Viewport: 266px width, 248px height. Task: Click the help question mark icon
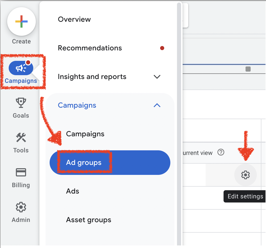point(221,152)
